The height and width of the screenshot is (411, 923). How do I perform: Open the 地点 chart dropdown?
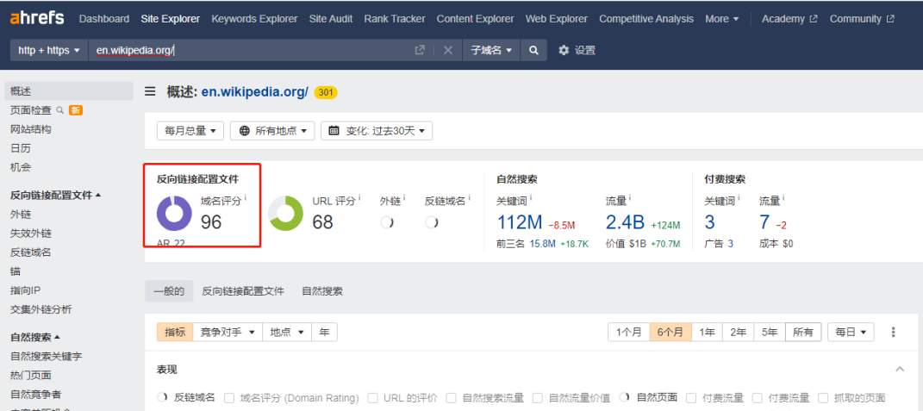point(287,332)
